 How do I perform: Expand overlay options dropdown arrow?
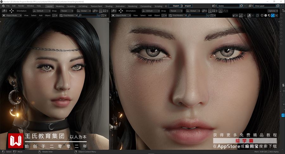pyautogui.click(x=253, y=15)
